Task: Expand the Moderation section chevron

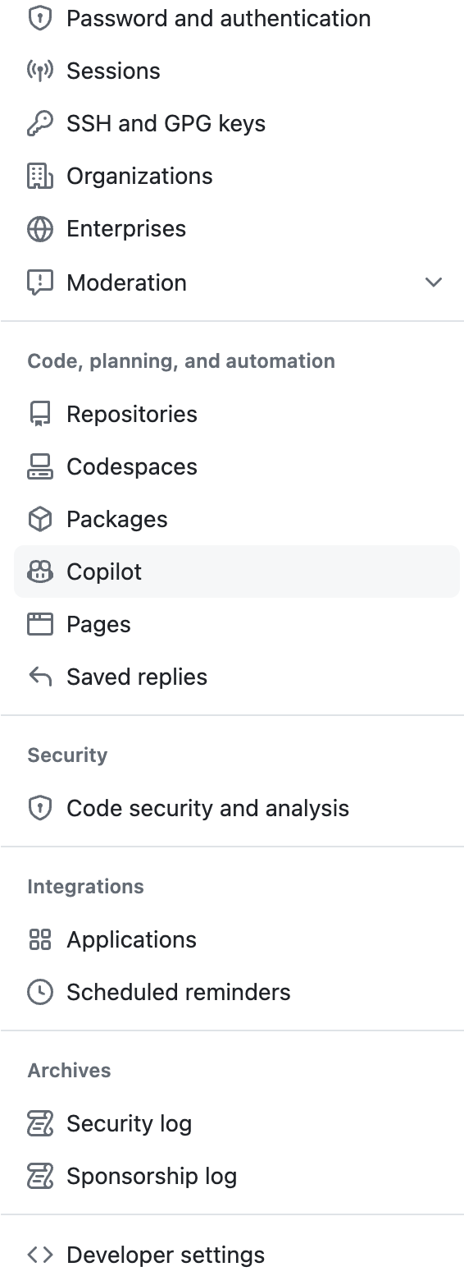Action: pos(434,282)
